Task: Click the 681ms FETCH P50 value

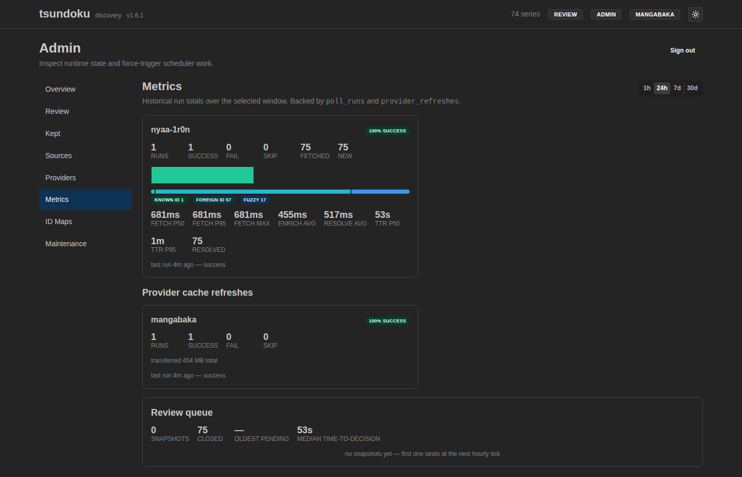Action: point(167,218)
